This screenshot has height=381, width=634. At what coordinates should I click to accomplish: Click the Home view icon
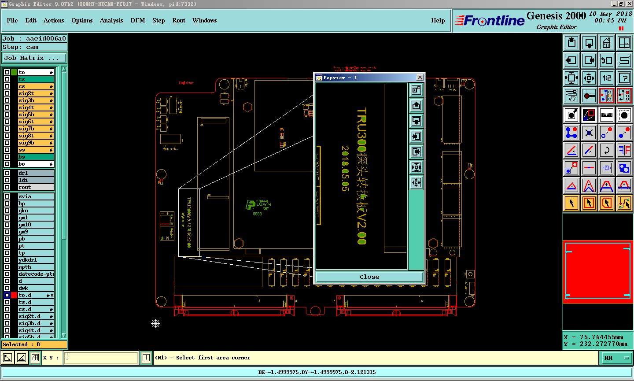[x=607, y=43]
